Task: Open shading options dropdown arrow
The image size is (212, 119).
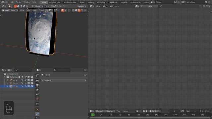Action: click(85, 10)
